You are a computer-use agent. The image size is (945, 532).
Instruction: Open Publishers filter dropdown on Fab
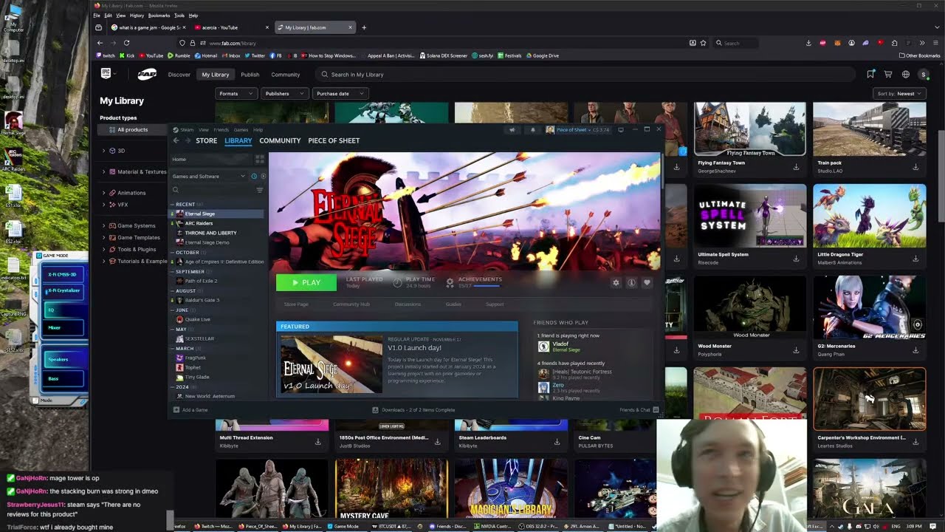pos(284,94)
